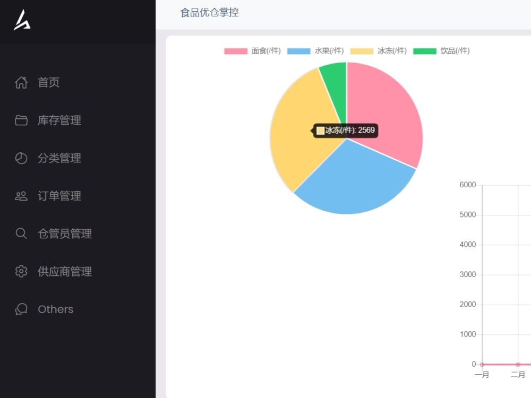Toggle the yellow 冰冻(/件) legend swatch

tap(362, 51)
